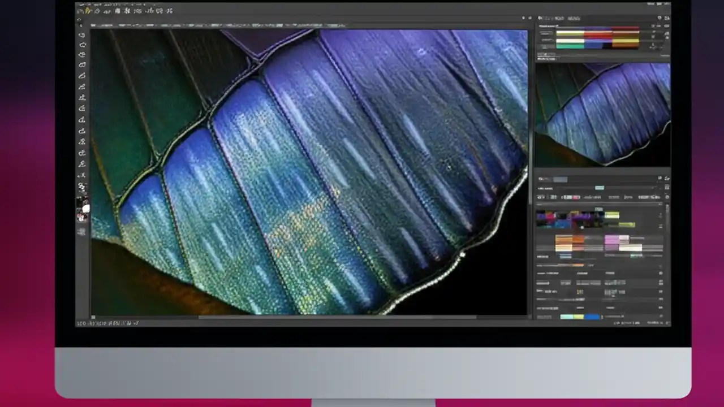This screenshot has height=407, width=724.
Task: Click the Navigator preview thumbnail of the butterfly wing
Action: pyautogui.click(x=602, y=113)
